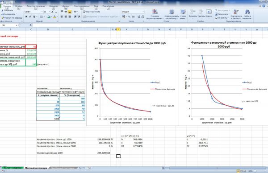
Task: Open Conditional Formatting (Условное форматирование)
Action: (155, 14)
